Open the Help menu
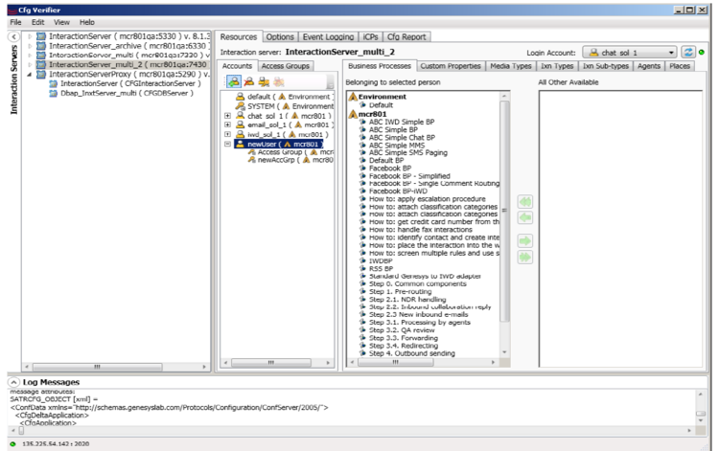Viewport: 719px width, 451px height. 86,22
